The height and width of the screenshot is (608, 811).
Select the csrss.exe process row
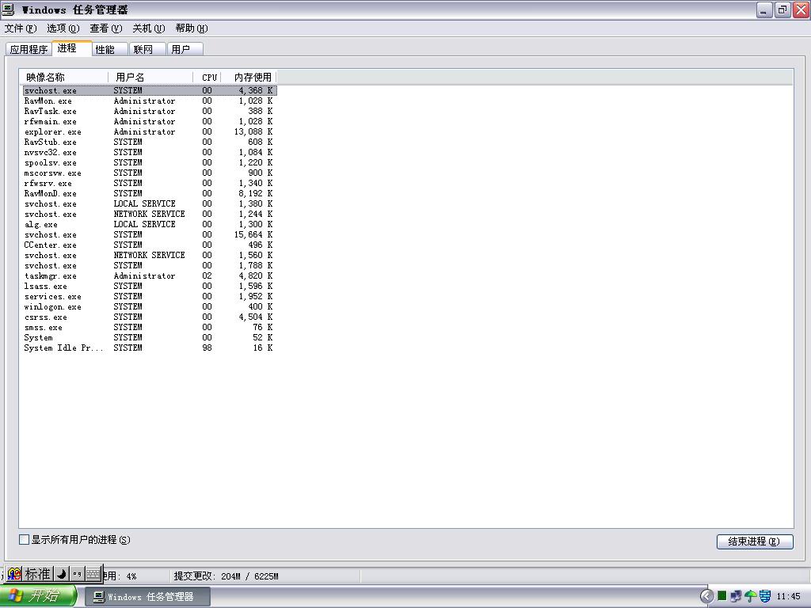[x=149, y=317]
